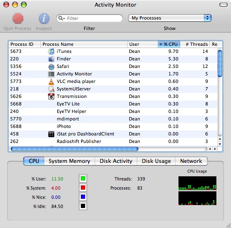Click the scroll up arrow
Screen dimensions: 231x228
pyautogui.click(x=220, y=139)
